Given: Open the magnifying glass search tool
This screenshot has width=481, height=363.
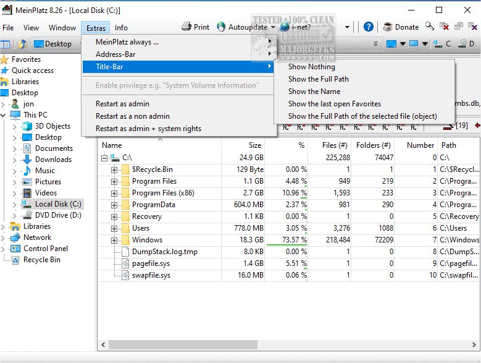Looking at the screenshot, I should point(430,27).
